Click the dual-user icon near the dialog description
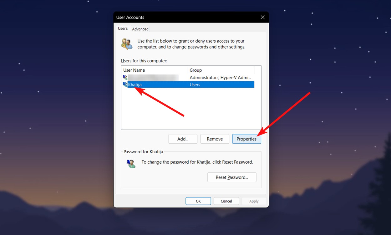The width and height of the screenshot is (391, 235). click(x=126, y=43)
